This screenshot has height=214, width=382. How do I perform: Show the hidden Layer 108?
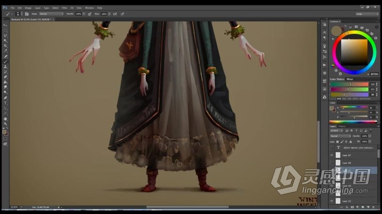coord(332,163)
